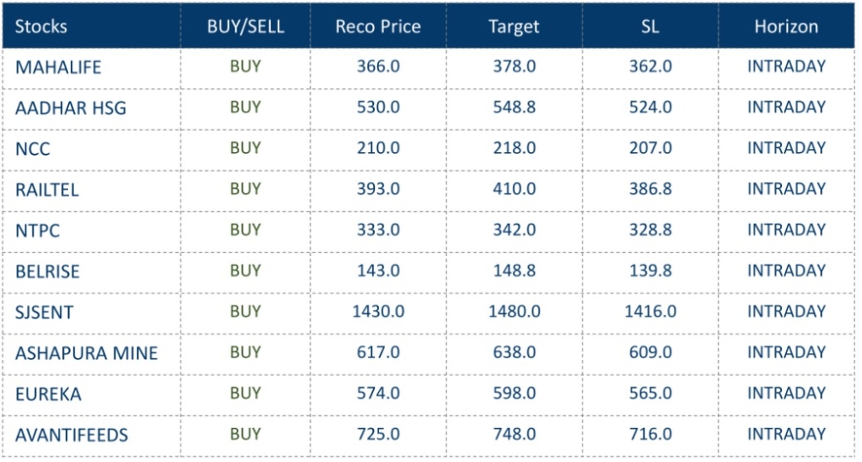Viewport: 862px width, 462px height.
Task: Click NTPC stop loss value 328.8
Action: tap(650, 230)
